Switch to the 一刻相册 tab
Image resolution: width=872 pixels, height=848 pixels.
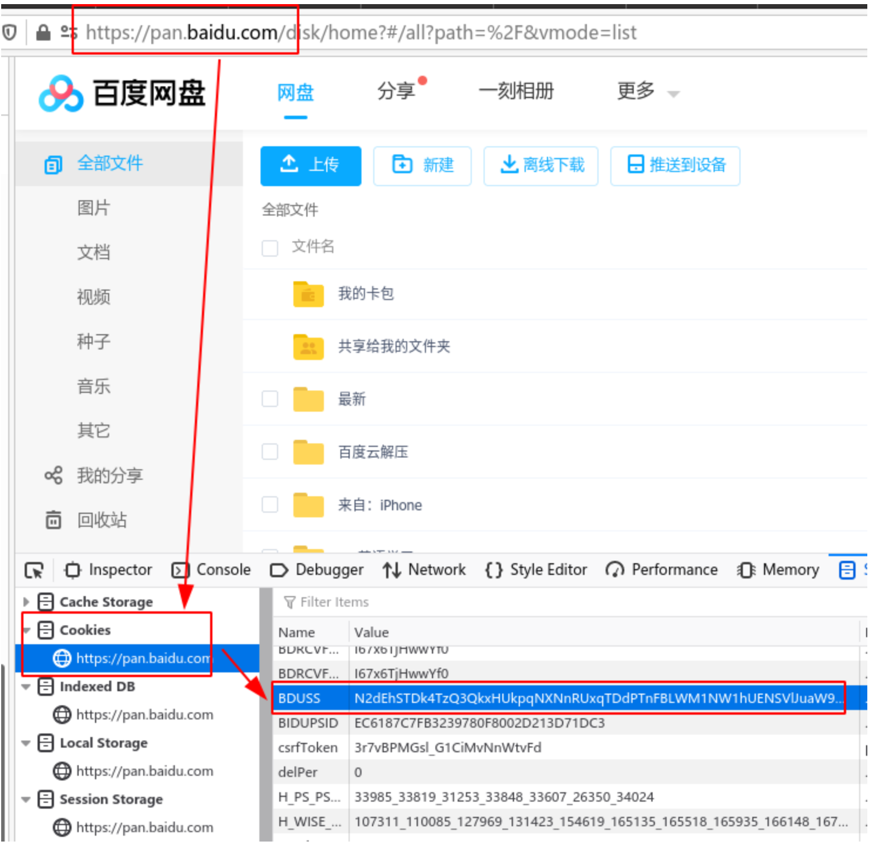click(516, 91)
